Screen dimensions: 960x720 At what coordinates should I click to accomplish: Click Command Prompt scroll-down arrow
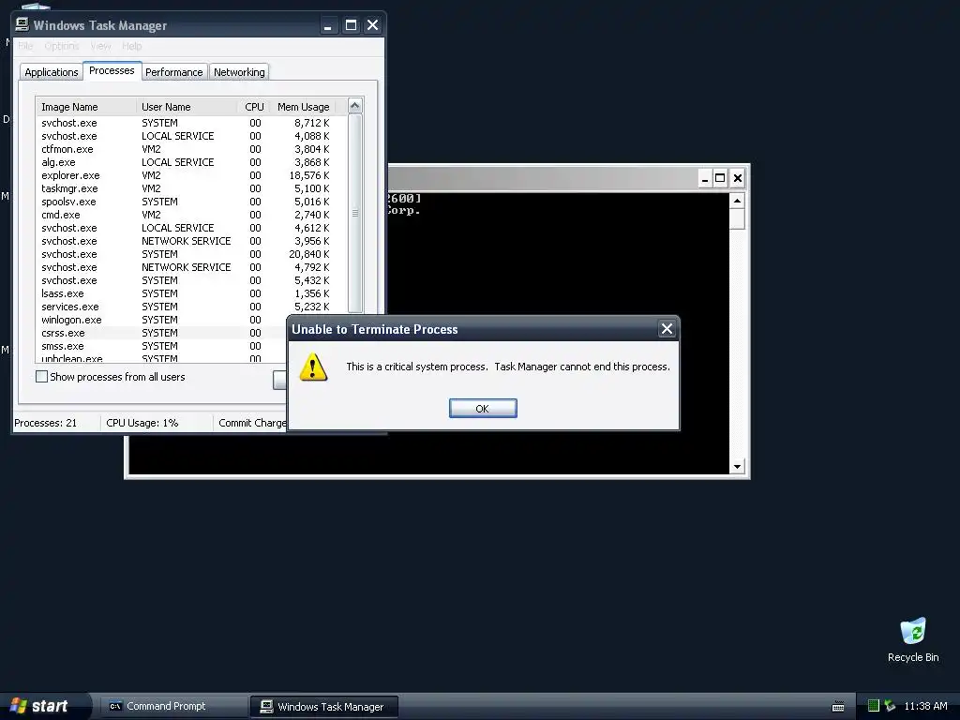(x=737, y=467)
